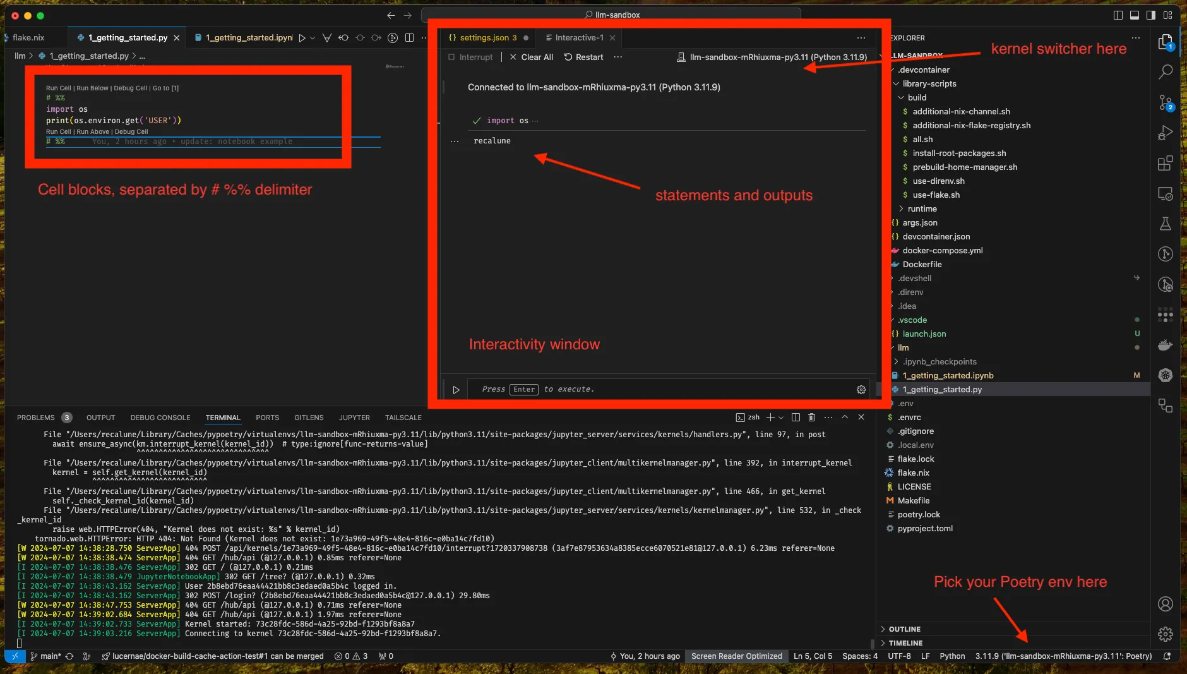Click the Interrupt kernel button
This screenshot has height=674, width=1187.
470,57
